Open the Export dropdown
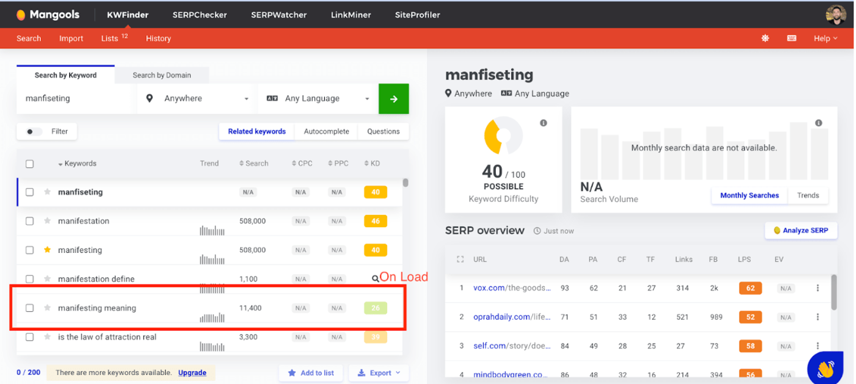This screenshot has width=856, height=384. (x=379, y=372)
